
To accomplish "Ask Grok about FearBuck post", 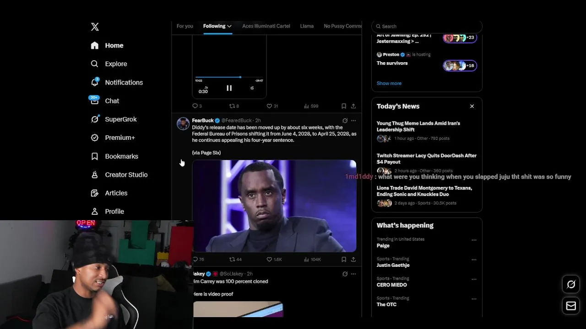I will click(345, 121).
